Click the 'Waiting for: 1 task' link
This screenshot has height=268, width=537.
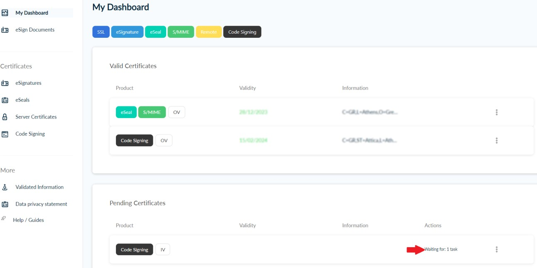pos(441,249)
